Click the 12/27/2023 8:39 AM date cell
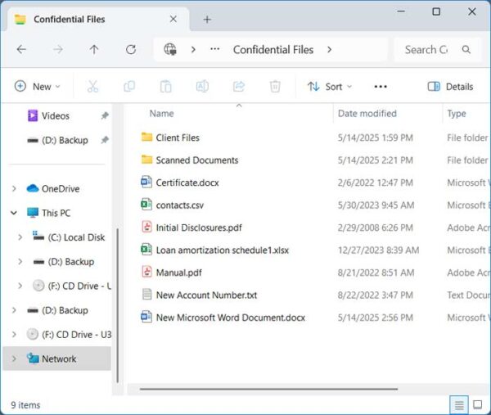Viewport: 491px width, 415px height. tap(378, 250)
